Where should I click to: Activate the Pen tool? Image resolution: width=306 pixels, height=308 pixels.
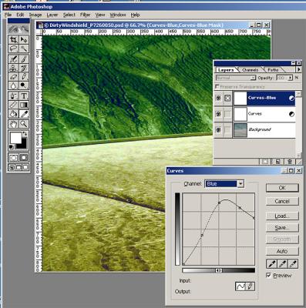13,96
